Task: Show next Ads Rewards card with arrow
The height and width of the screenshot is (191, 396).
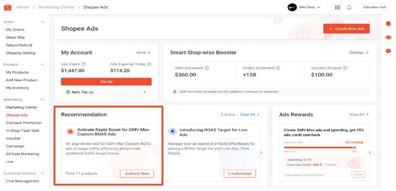Action: [x=369, y=152]
